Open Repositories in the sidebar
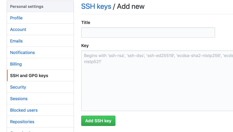The height and width of the screenshot is (132, 233). point(22,122)
